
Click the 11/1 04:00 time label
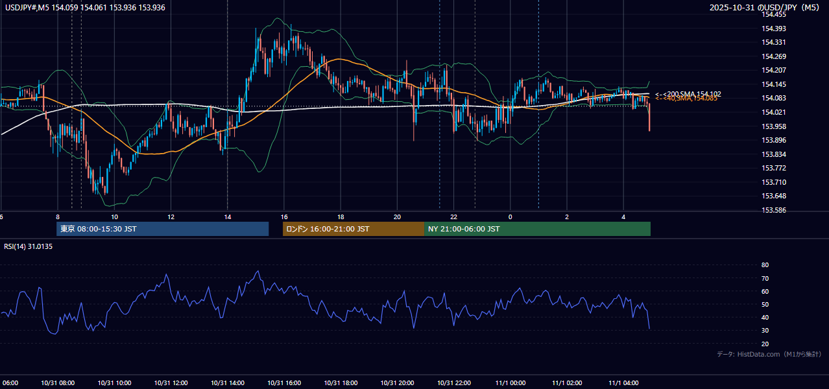[x=623, y=383]
